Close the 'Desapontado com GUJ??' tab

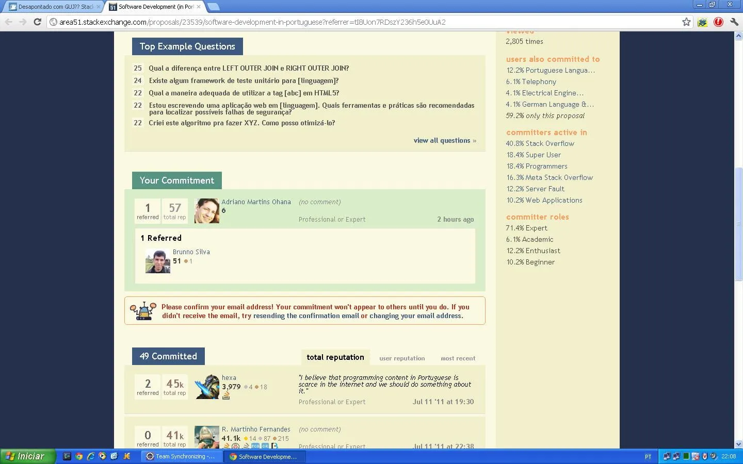click(99, 7)
